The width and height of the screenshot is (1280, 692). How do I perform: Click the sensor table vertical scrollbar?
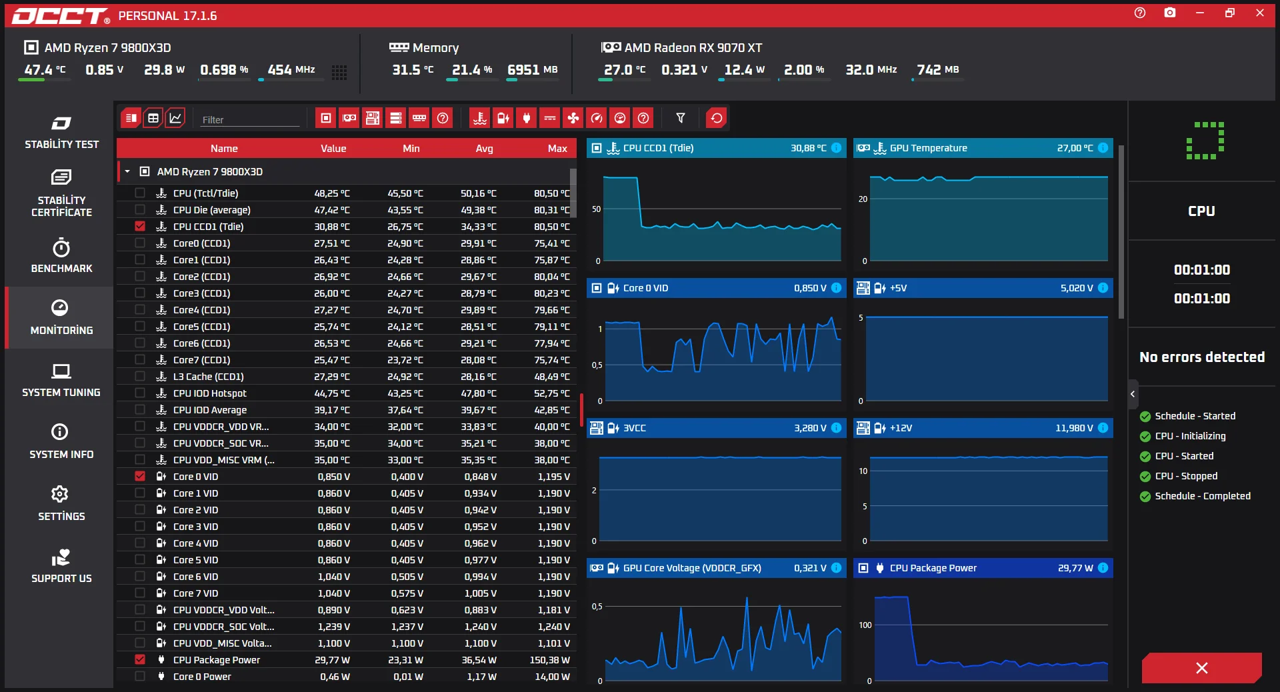[x=573, y=193]
